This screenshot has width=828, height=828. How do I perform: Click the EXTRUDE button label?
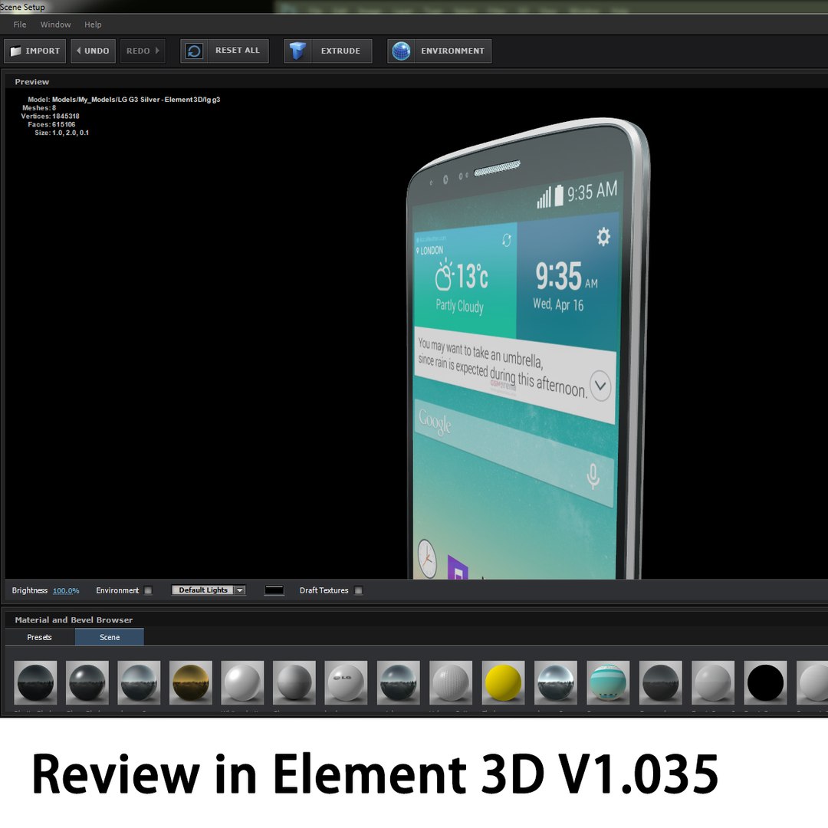[340, 51]
